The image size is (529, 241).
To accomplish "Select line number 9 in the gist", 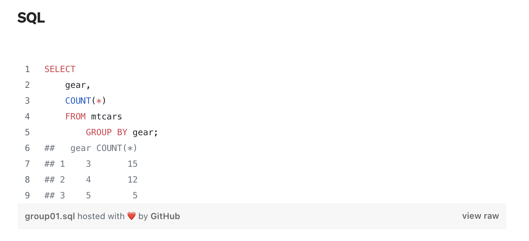I will tap(27, 195).
